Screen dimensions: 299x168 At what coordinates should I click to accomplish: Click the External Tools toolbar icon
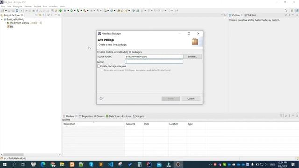[x=85, y=11]
